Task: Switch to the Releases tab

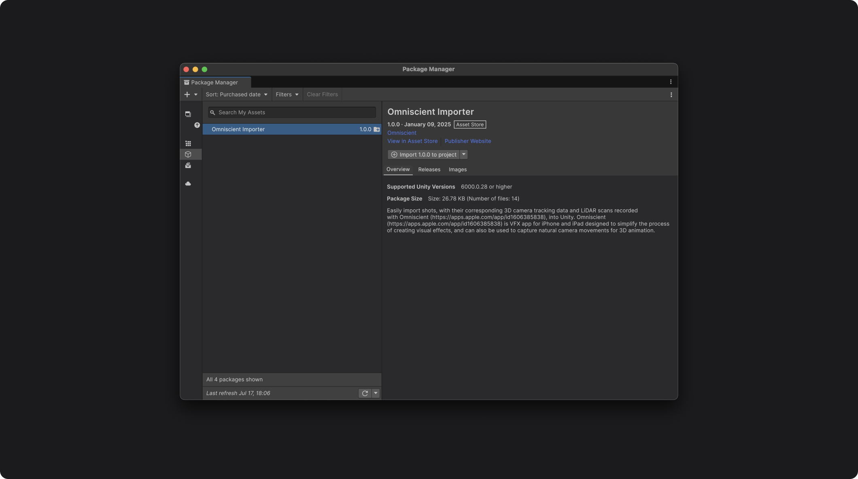Action: point(429,170)
